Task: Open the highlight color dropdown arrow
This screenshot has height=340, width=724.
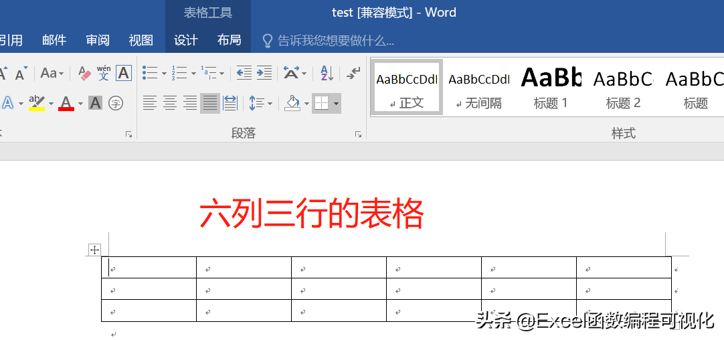Action: (x=51, y=103)
